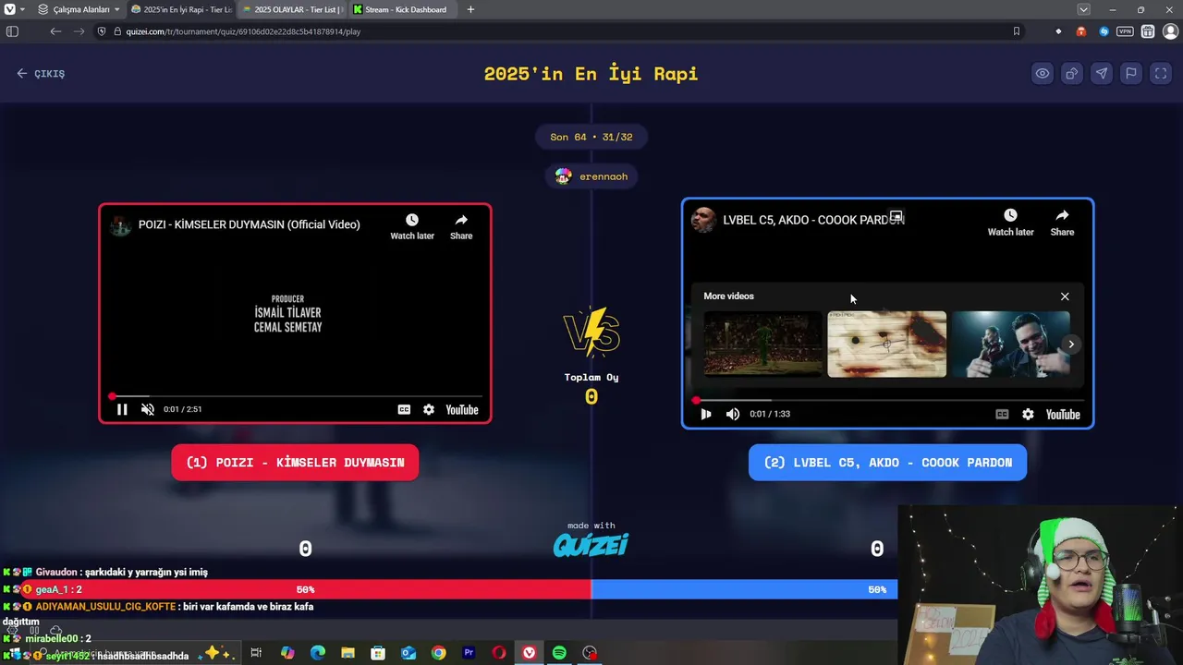Open Çalışma Alanları workspaces dropdown
This screenshot has width=1183, height=665.
click(x=79, y=9)
